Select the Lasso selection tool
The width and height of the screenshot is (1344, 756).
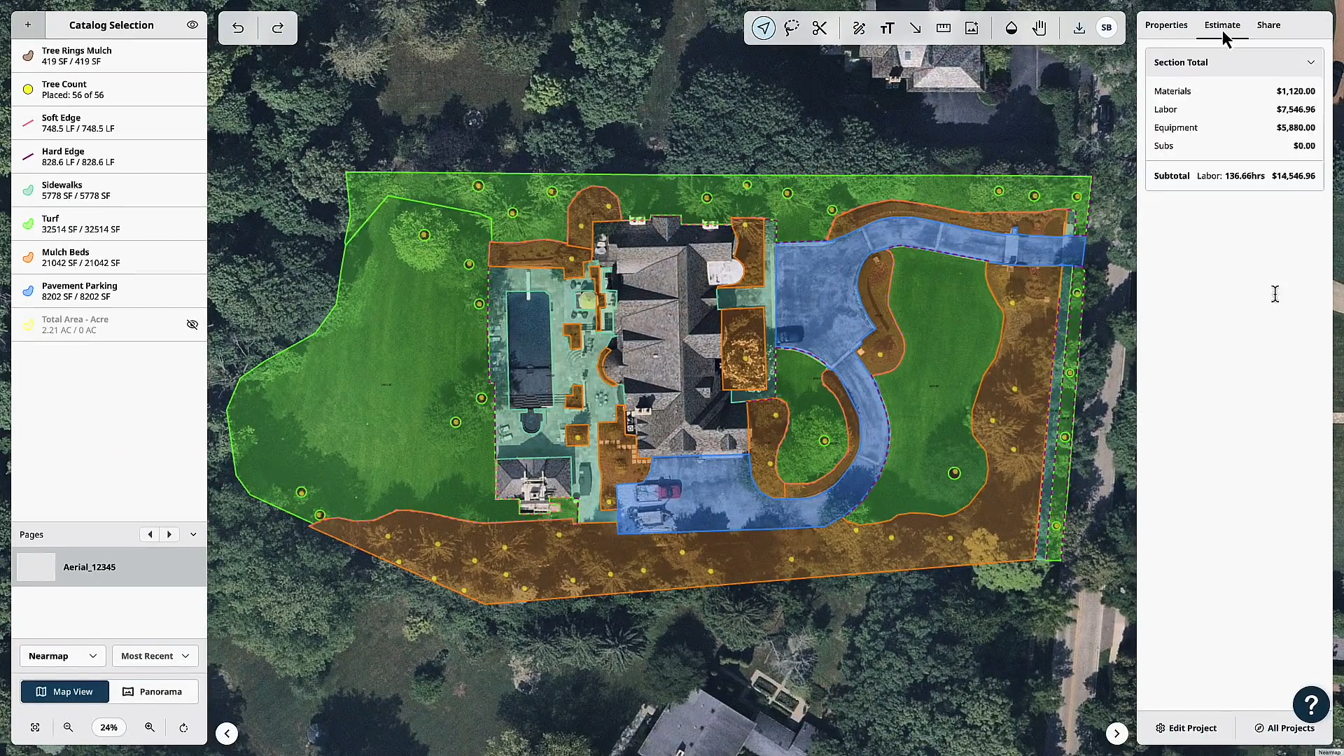pyautogui.click(x=791, y=28)
